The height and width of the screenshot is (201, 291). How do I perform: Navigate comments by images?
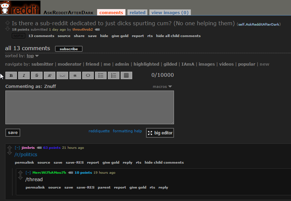pos(207,64)
